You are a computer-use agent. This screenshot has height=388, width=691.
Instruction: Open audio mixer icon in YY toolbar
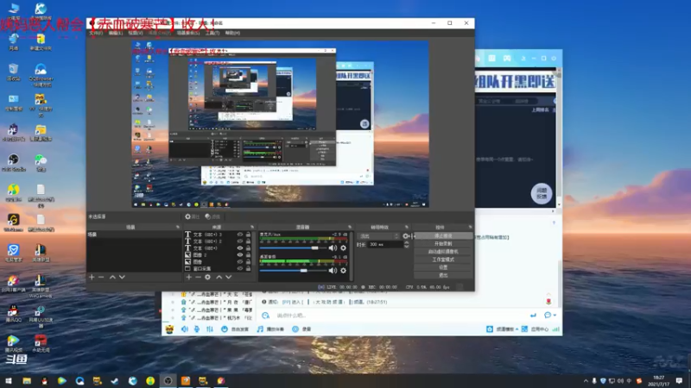pyautogui.click(x=210, y=329)
